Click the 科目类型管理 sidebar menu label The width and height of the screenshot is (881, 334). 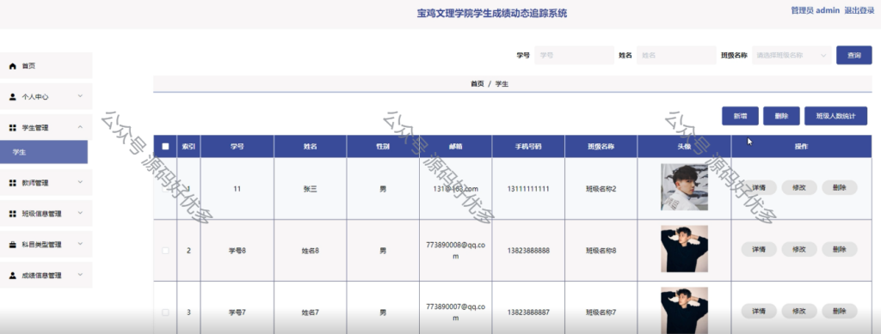coord(41,245)
